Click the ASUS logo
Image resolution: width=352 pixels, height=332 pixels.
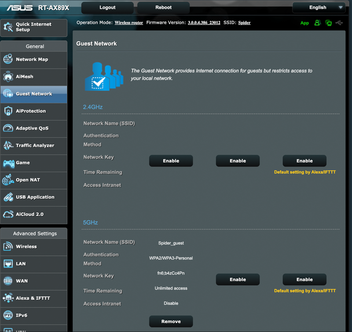pos(19,8)
